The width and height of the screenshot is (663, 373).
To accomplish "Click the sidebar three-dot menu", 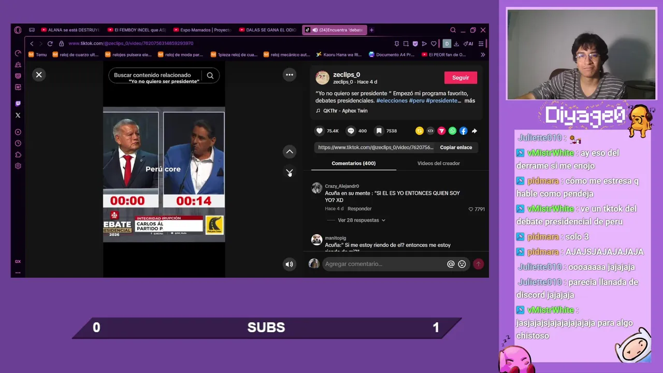I will [18, 272].
